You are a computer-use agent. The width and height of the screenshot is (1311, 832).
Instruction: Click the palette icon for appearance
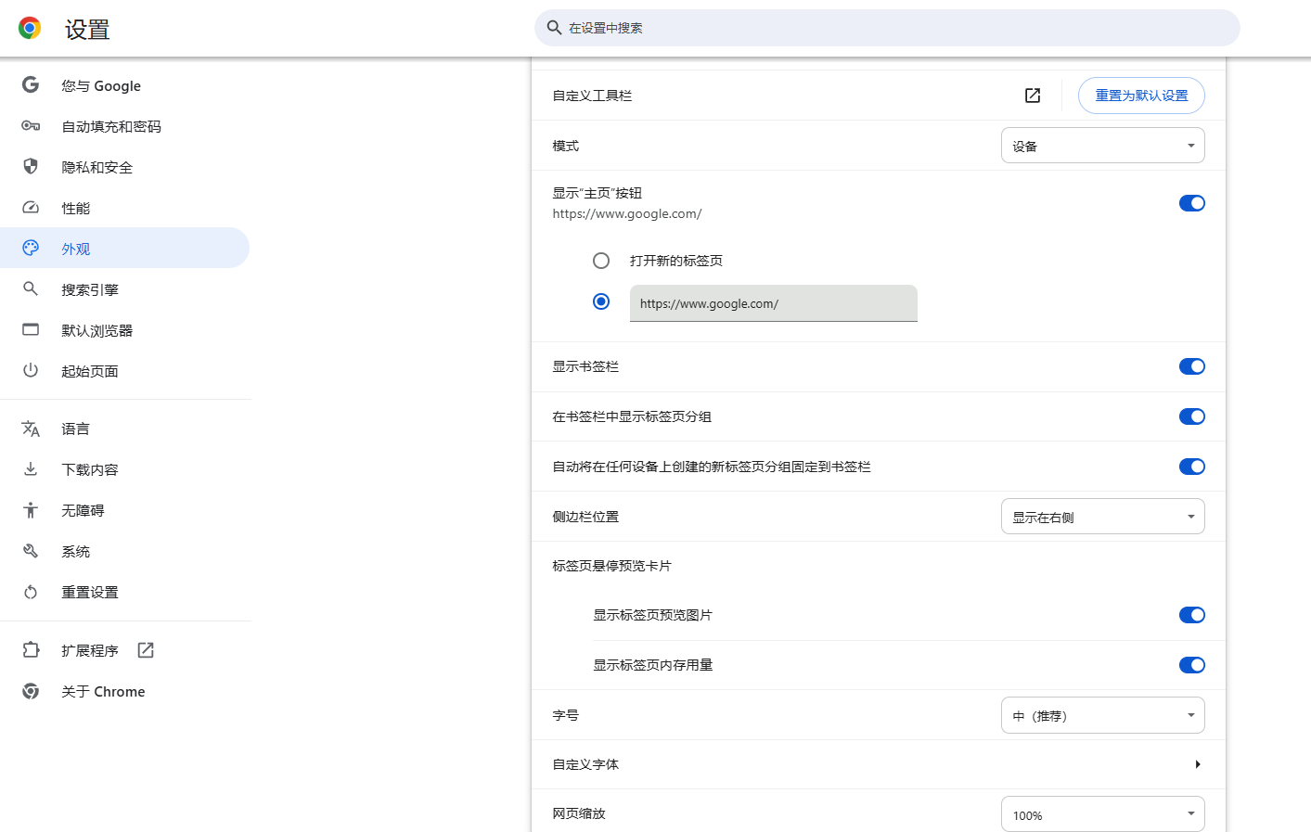click(x=31, y=249)
